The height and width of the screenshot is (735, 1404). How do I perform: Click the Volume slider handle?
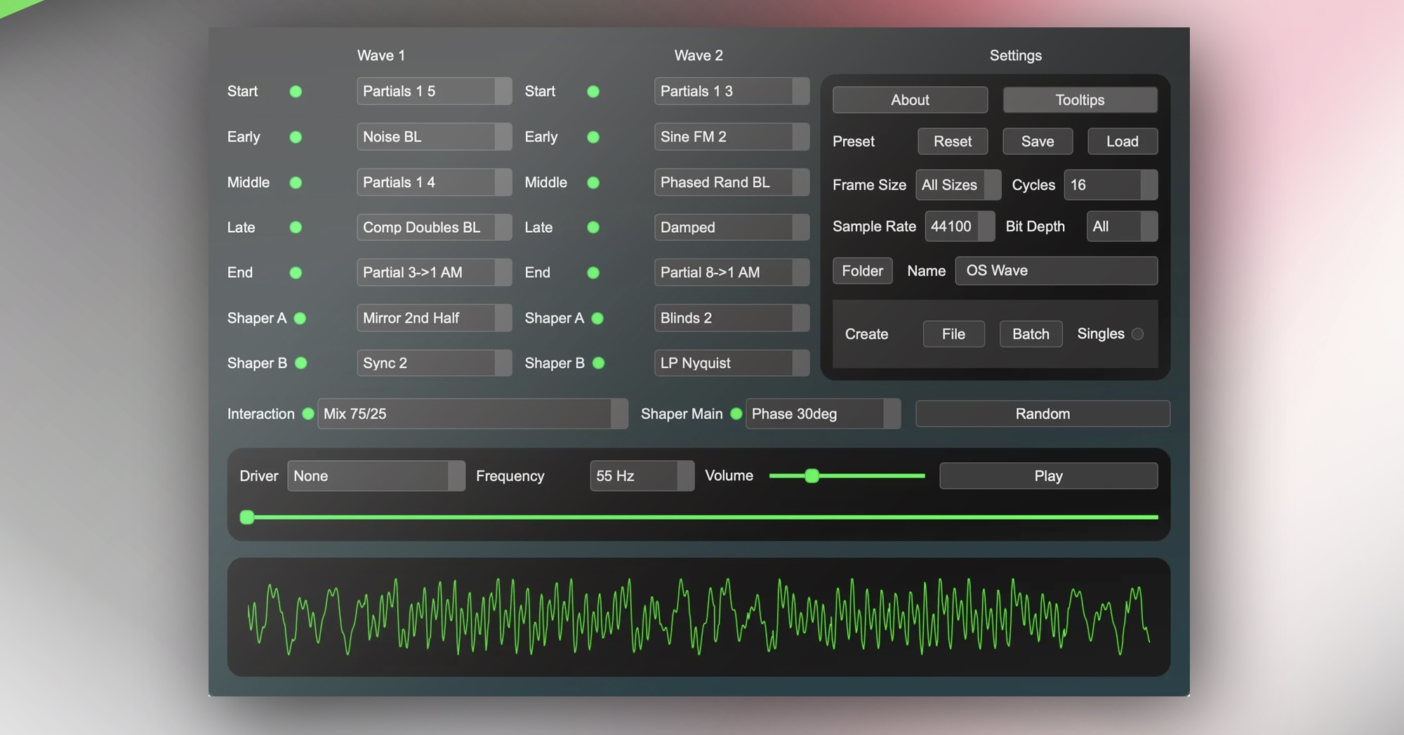tap(812, 476)
